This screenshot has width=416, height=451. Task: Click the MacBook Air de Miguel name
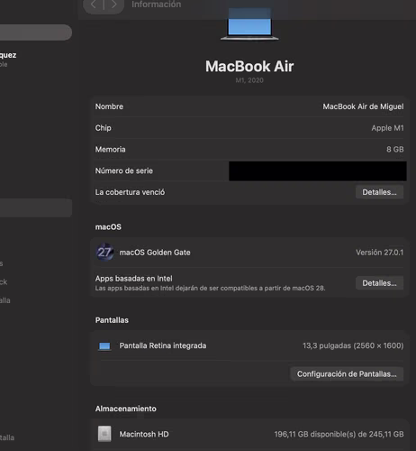[363, 106]
